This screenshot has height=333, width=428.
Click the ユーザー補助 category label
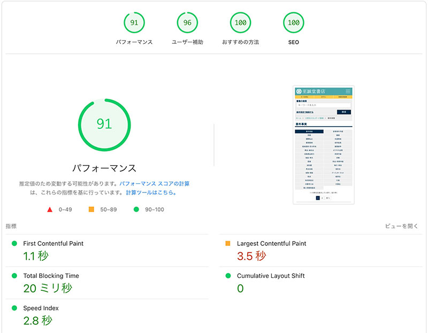click(187, 42)
